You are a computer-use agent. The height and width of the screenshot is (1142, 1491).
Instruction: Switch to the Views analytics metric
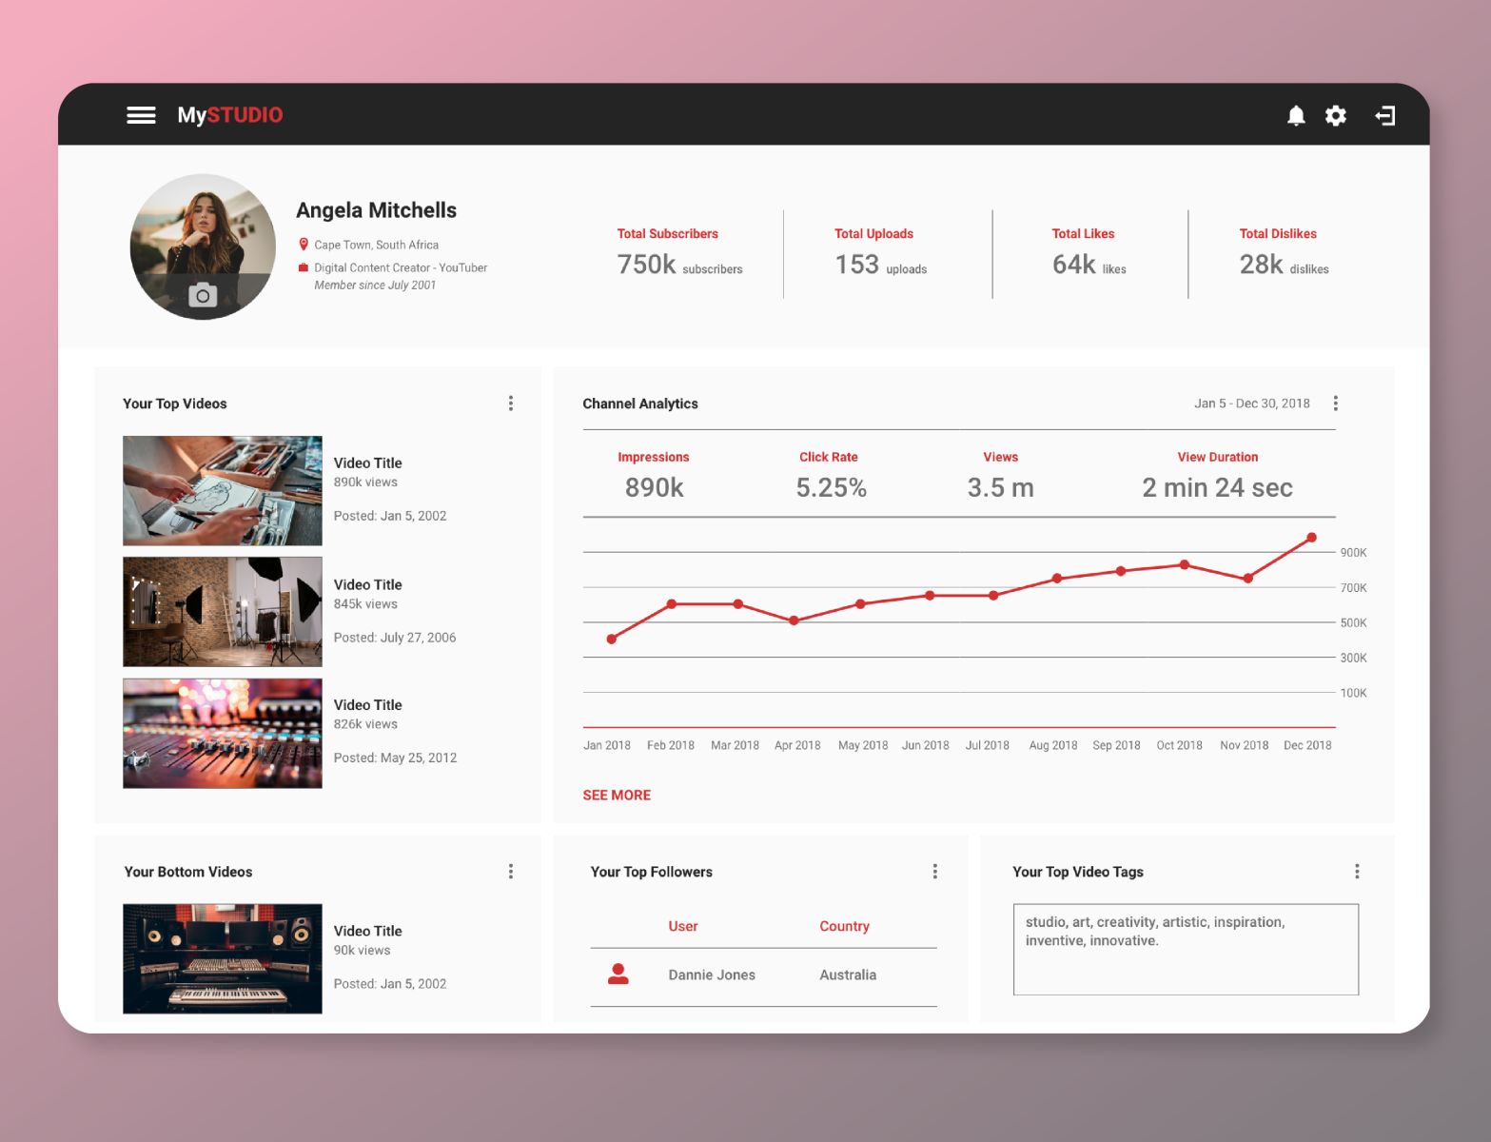point(1000,474)
